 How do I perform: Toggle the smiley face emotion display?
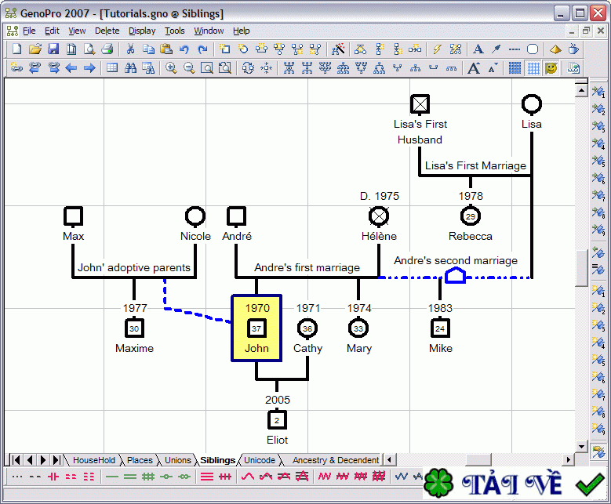pyautogui.click(x=551, y=68)
